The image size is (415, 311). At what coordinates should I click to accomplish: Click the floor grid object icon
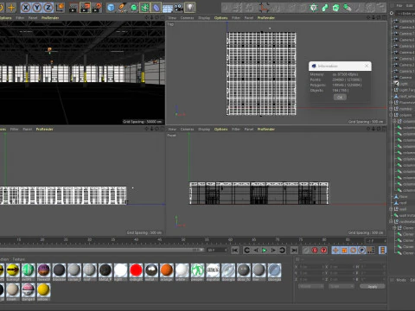point(168,8)
